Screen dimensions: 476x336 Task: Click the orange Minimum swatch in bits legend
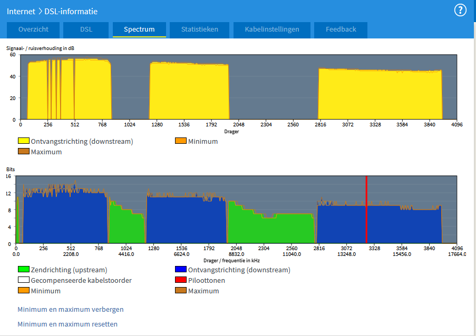(x=24, y=291)
